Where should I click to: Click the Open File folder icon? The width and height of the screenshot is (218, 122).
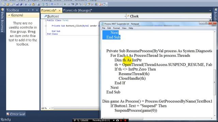8,4
